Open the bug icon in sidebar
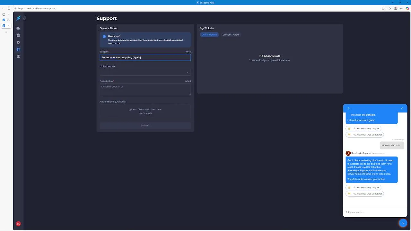Screen dimensions: 411x231 click(18, 56)
